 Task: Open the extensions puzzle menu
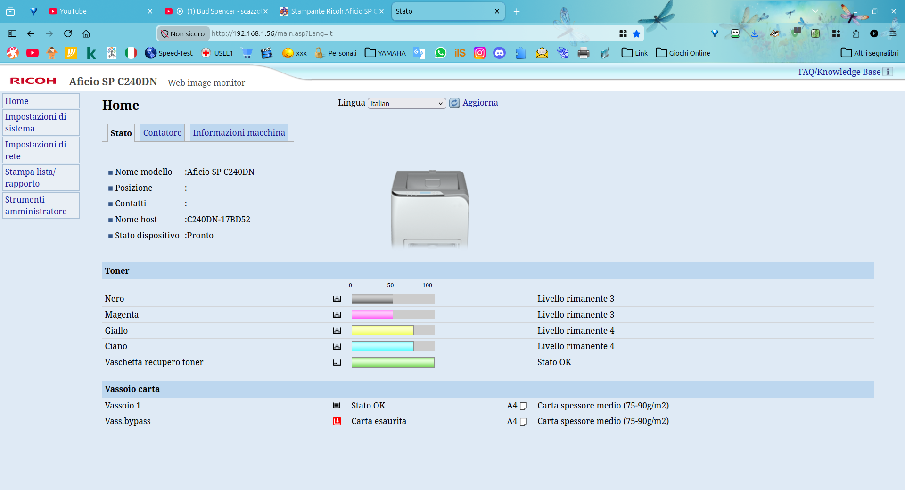click(856, 33)
